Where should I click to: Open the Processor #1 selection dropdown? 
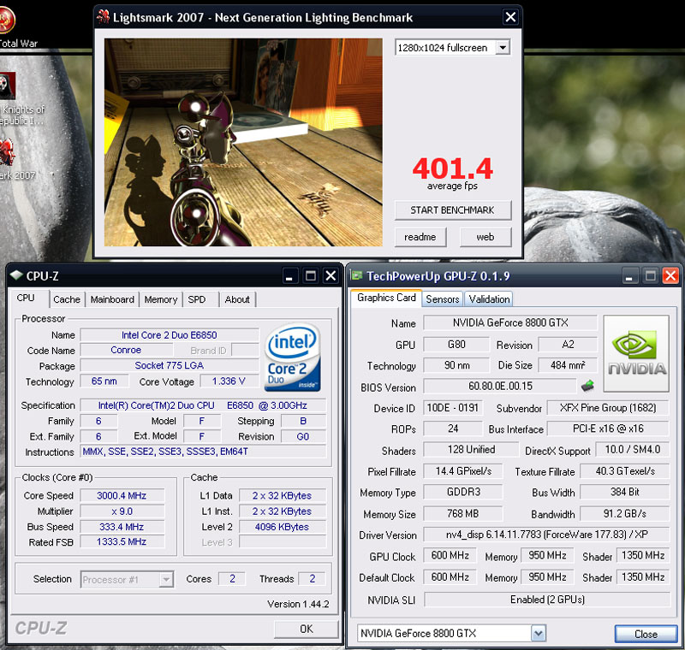[x=166, y=579]
